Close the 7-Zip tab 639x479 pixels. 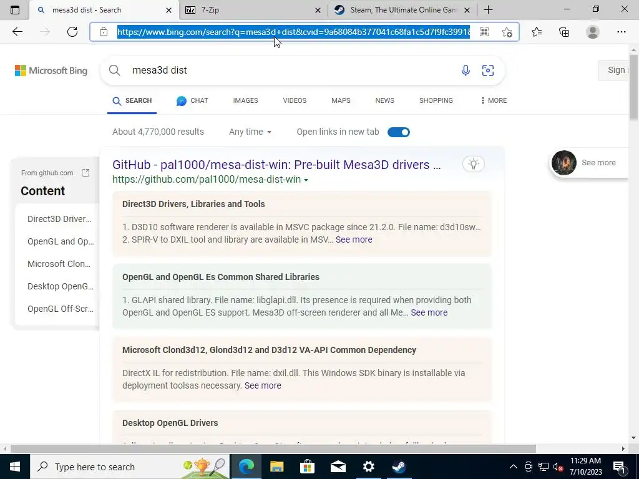(x=318, y=10)
